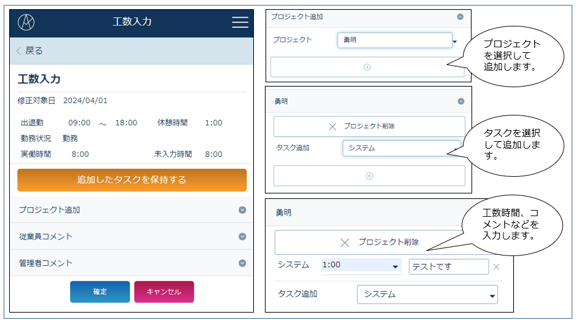Click the plus icon below the プロジェクト dropdown
This screenshot has width=576, height=323.
[x=367, y=68]
